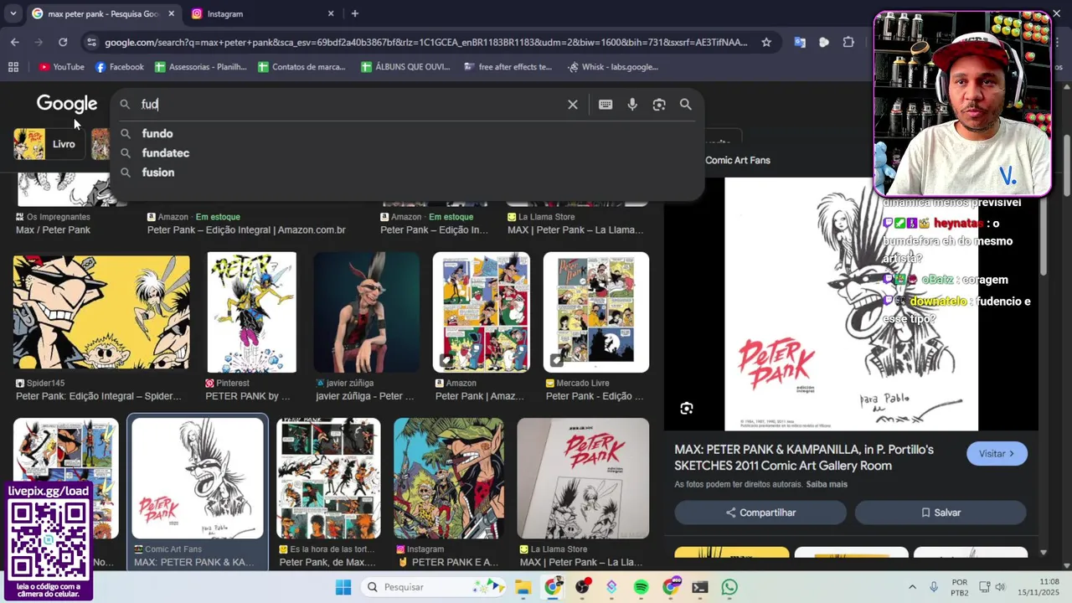This screenshot has height=603, width=1072.
Task: Open the ÁLBUNS QUE OUVI... bookmark
Action: point(406,67)
